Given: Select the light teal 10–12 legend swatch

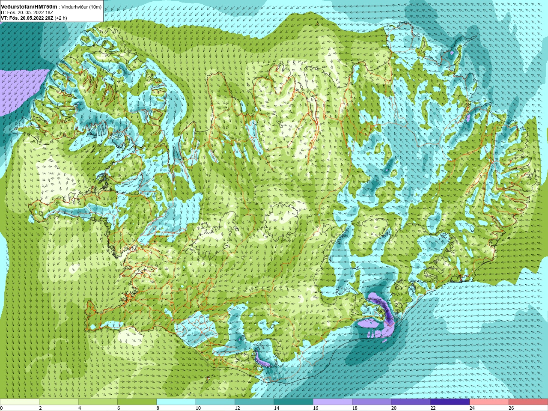Looking at the screenshot, I should tap(215, 402).
